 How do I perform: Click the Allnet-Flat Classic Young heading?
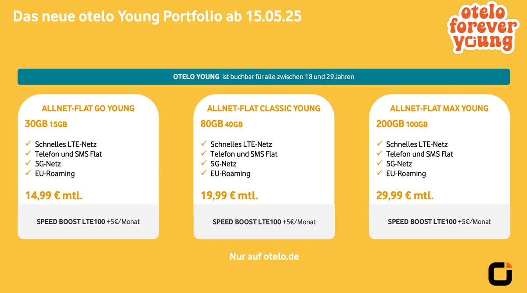pos(264,108)
